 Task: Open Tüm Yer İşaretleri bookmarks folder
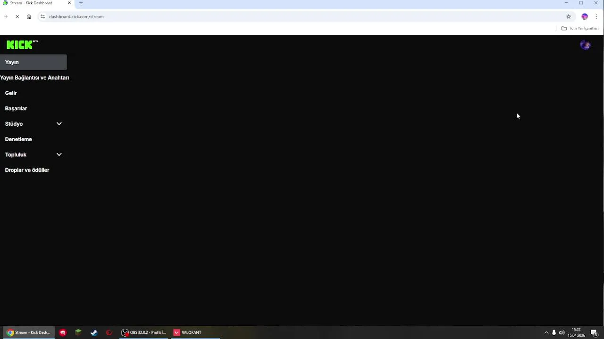coord(579,28)
